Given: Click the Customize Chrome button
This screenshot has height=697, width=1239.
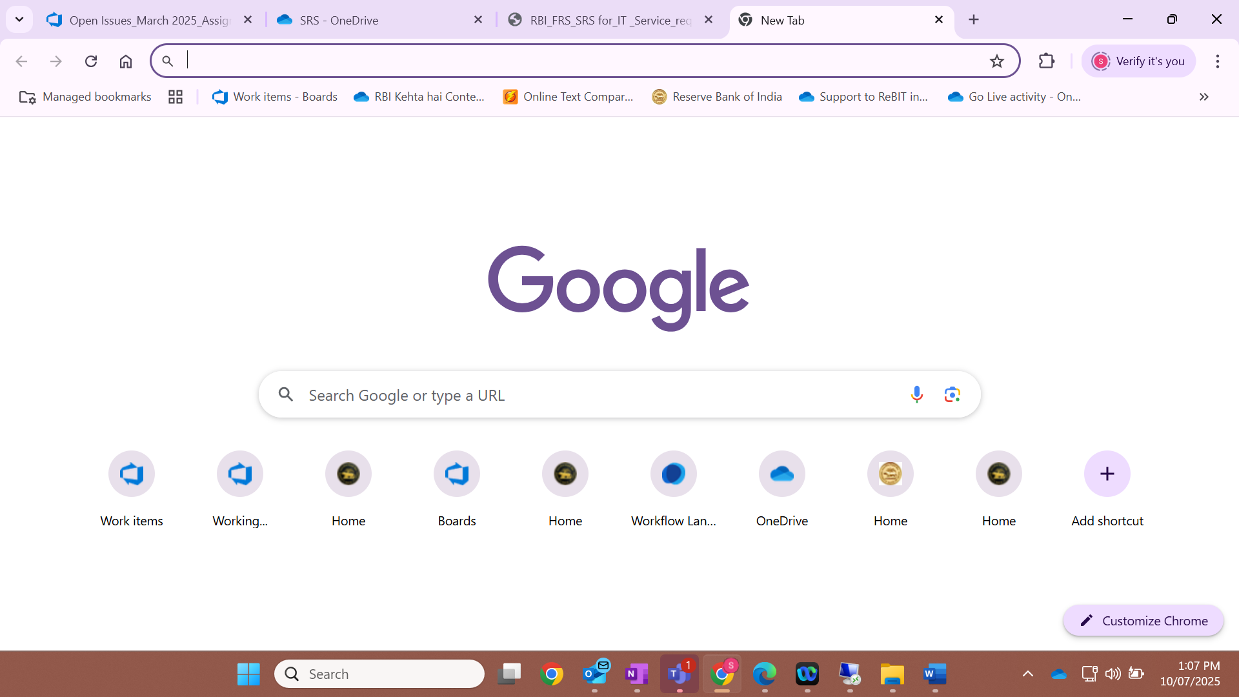Looking at the screenshot, I should [x=1143, y=620].
